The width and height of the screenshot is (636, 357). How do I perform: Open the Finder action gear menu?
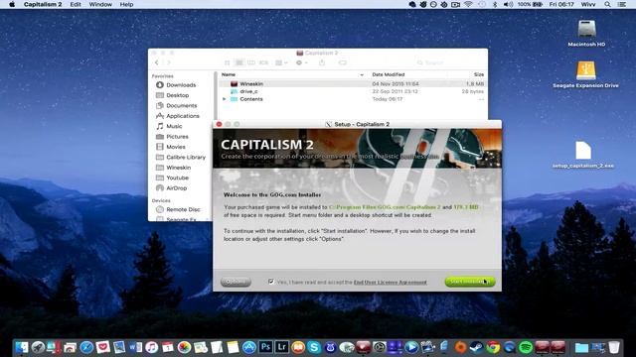pyautogui.click(x=302, y=62)
